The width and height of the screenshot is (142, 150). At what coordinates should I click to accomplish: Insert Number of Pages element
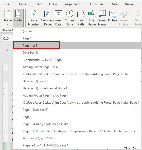pos(46,18)
